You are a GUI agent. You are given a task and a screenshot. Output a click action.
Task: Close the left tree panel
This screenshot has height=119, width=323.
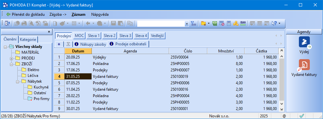(x=49, y=32)
